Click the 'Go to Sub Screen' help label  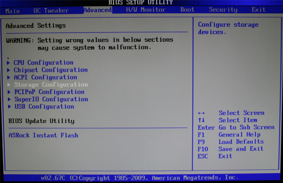pos(247,127)
